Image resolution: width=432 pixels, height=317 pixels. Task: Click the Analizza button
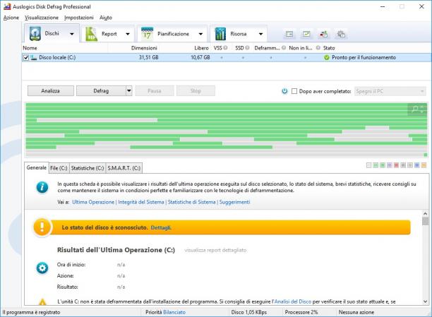(50, 90)
